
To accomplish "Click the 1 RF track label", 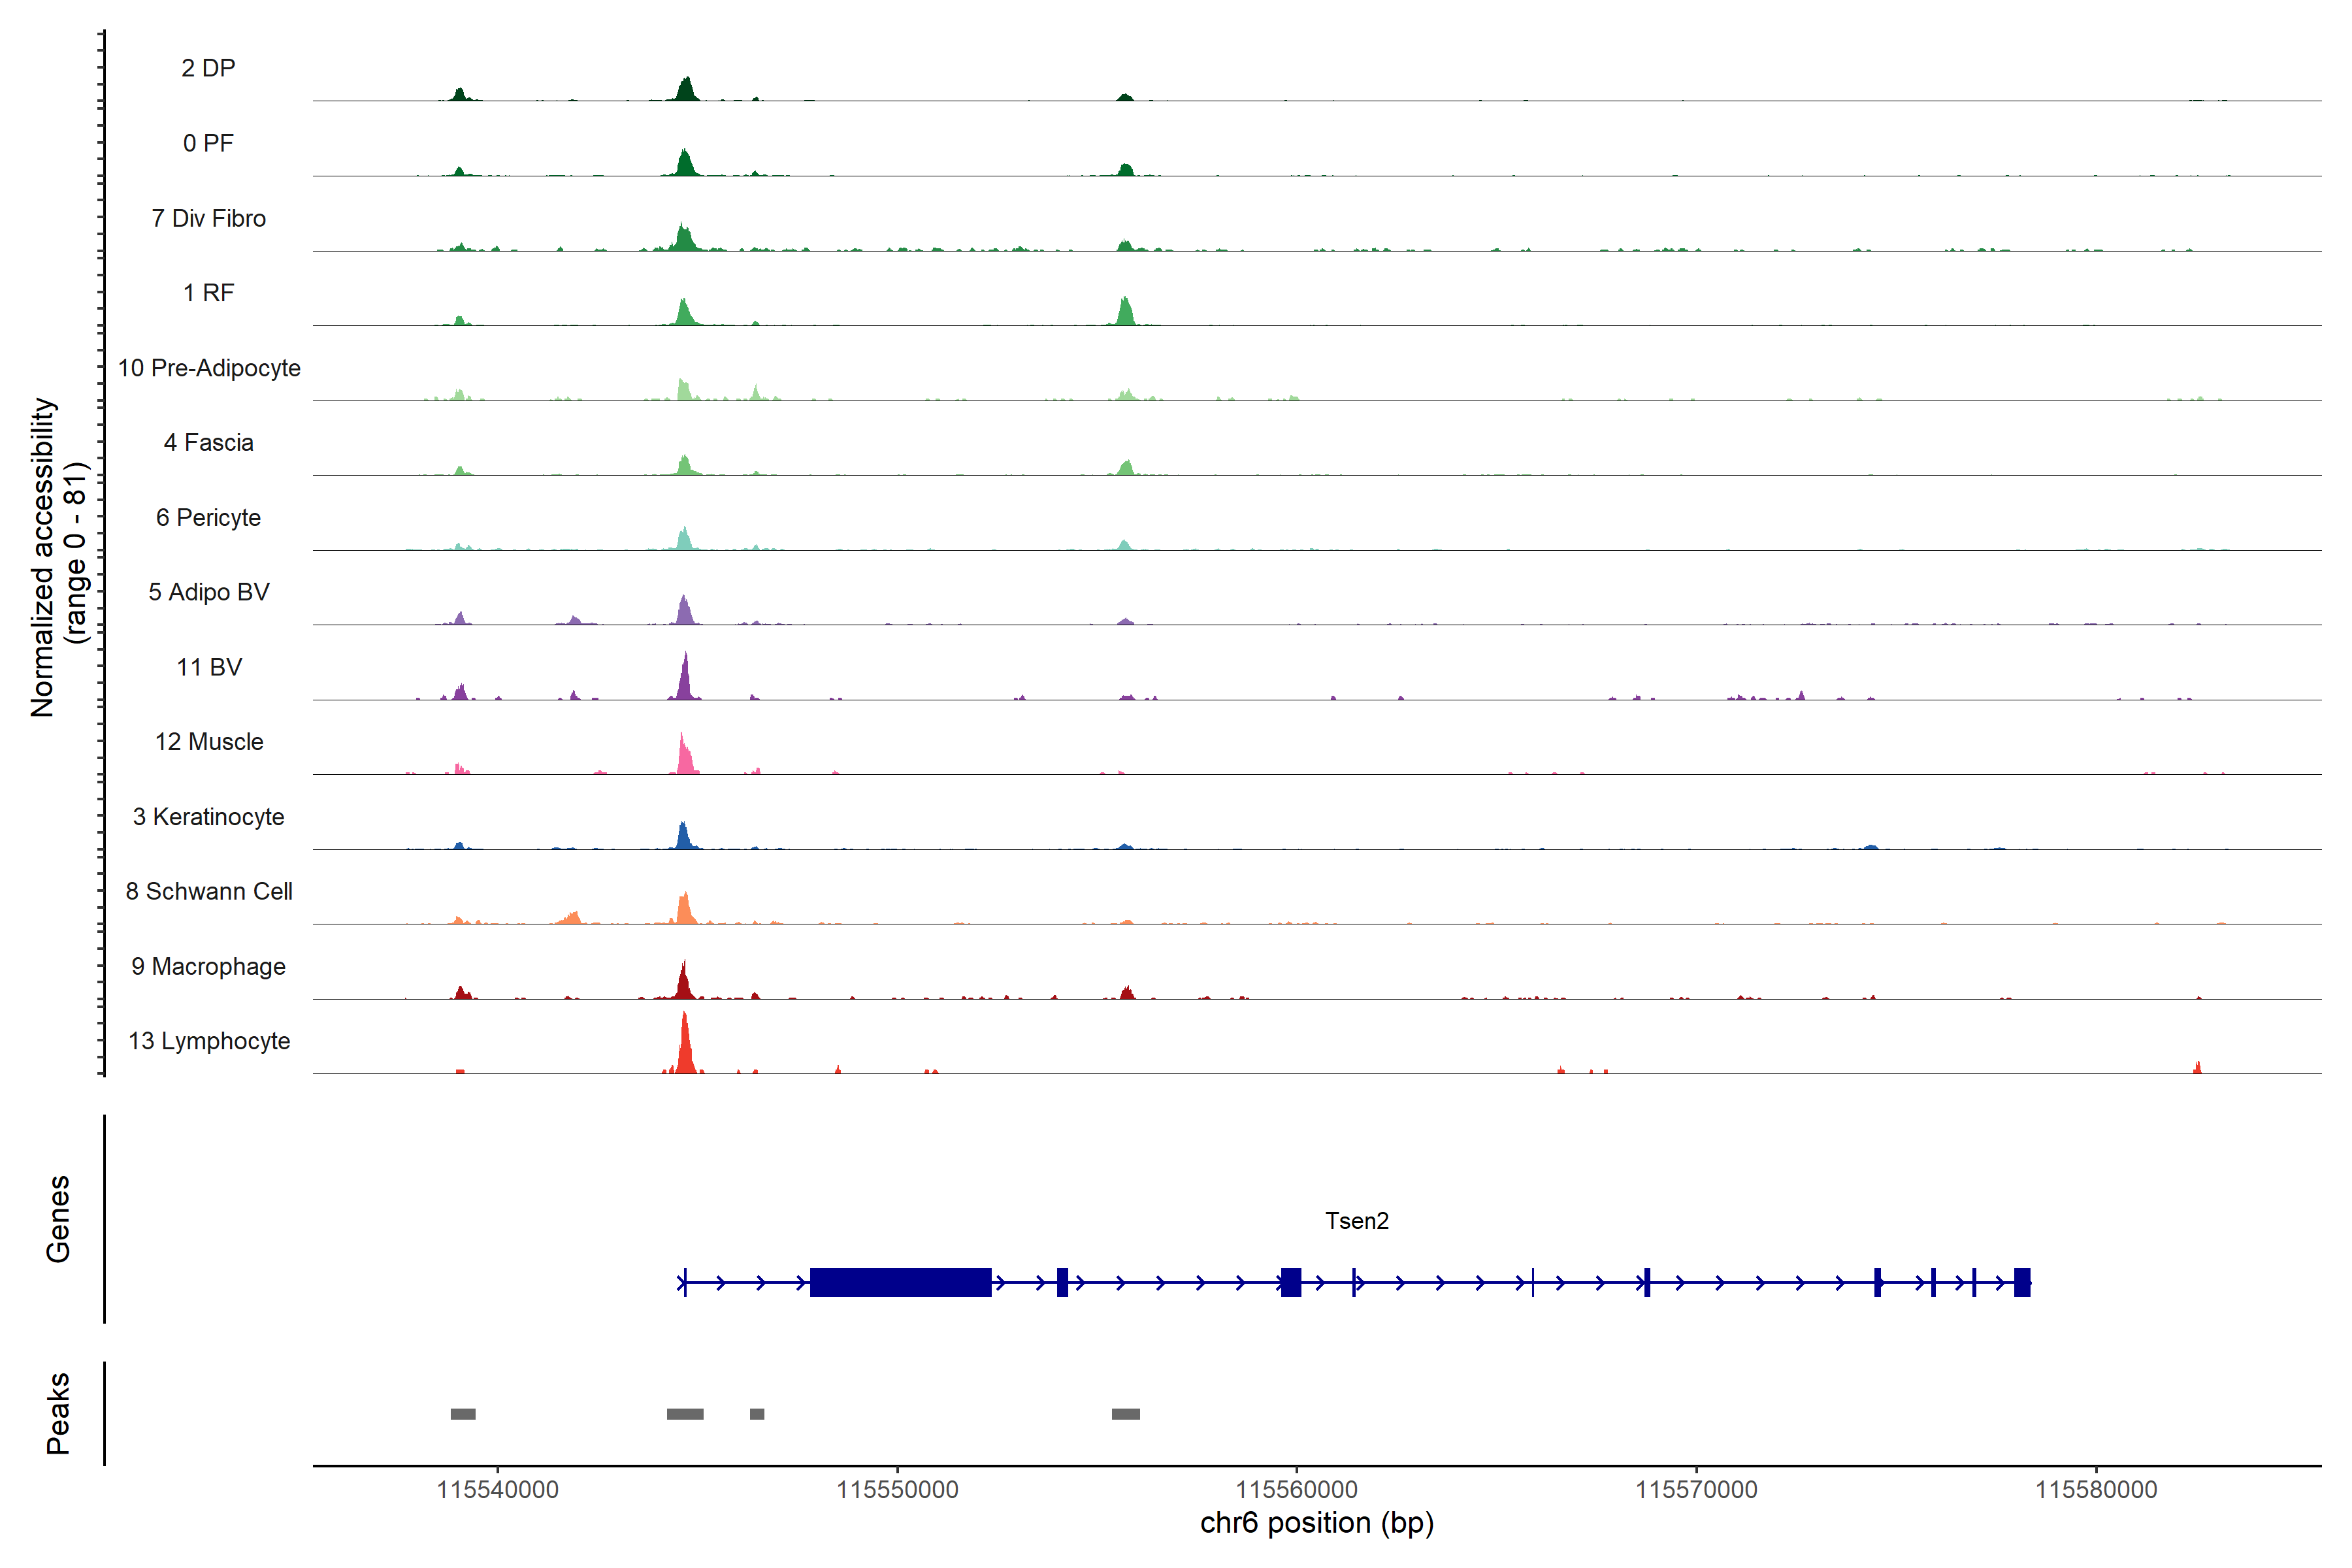I will 208,293.
